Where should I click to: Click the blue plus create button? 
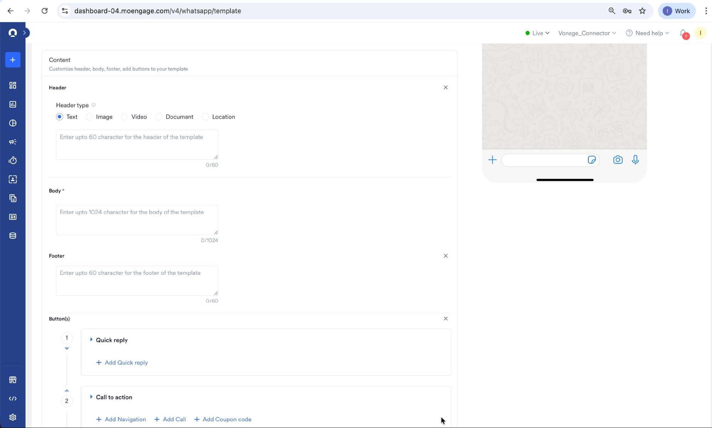click(13, 60)
